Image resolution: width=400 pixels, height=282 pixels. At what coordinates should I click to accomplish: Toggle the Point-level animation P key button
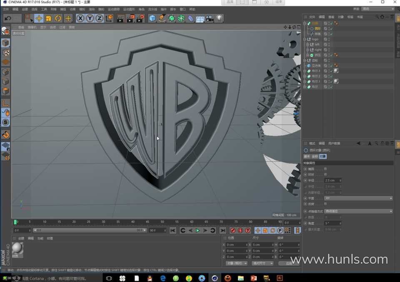(280, 230)
